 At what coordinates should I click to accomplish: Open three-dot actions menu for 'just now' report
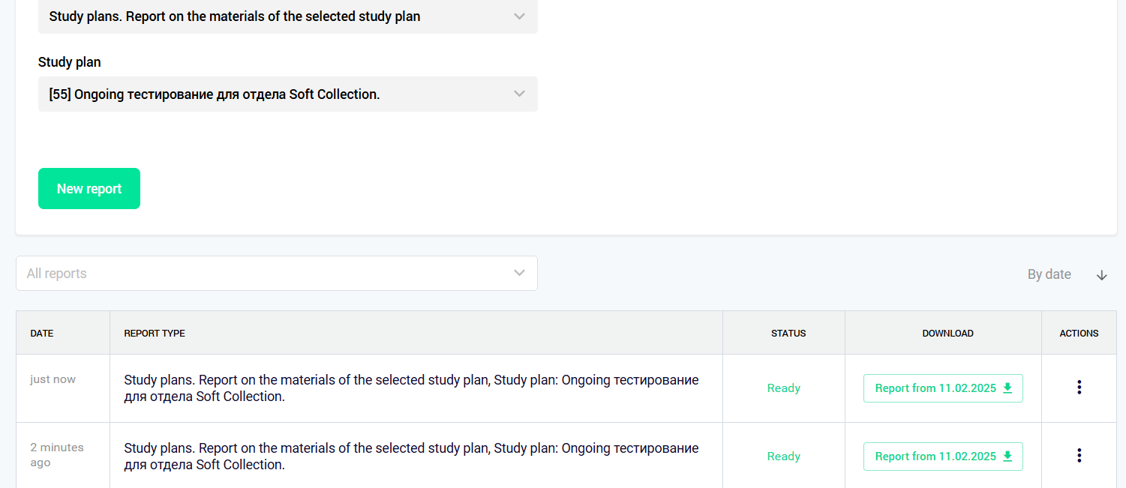1079,388
